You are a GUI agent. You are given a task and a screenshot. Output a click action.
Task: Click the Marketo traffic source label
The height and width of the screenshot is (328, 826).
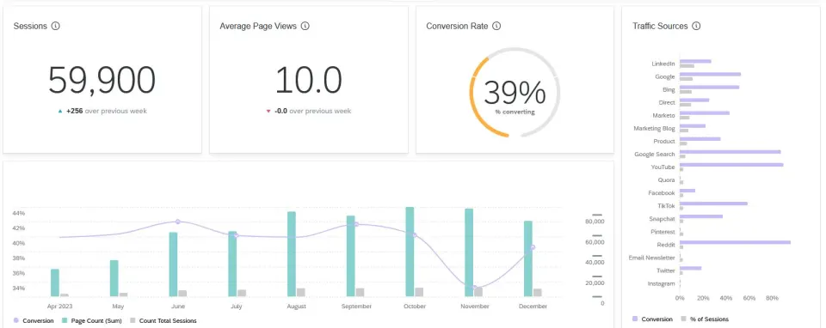(663, 116)
